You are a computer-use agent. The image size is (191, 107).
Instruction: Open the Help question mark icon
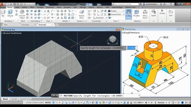coord(171,4)
